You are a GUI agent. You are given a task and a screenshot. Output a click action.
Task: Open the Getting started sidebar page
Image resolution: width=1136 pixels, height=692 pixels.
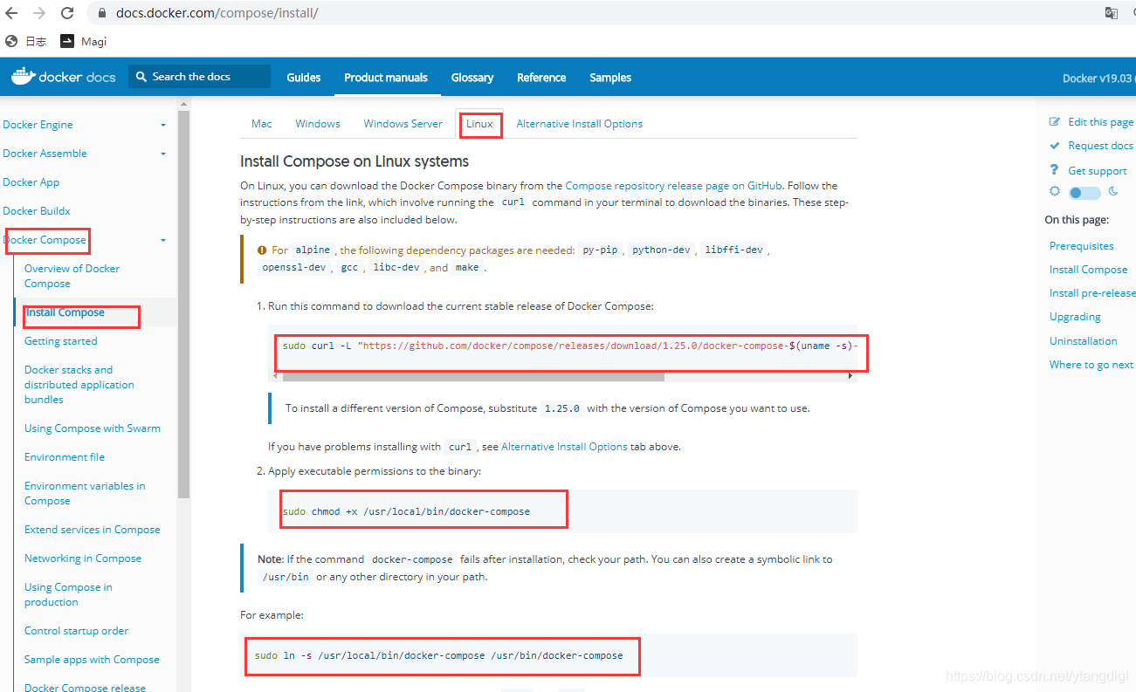pos(60,341)
